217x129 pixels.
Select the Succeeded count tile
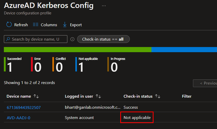pyautogui.click(x=13, y=64)
